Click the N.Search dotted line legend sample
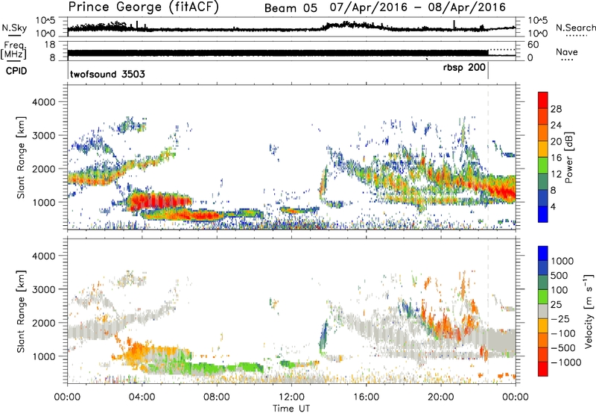The image size is (596, 413). click(577, 35)
